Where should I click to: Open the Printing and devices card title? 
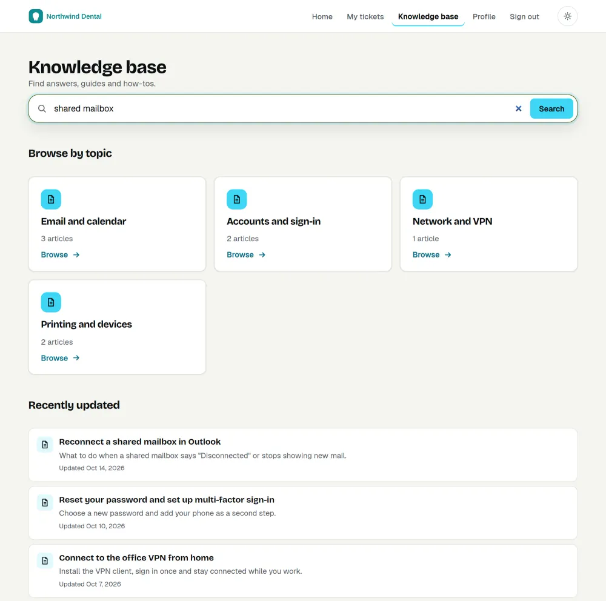click(87, 324)
